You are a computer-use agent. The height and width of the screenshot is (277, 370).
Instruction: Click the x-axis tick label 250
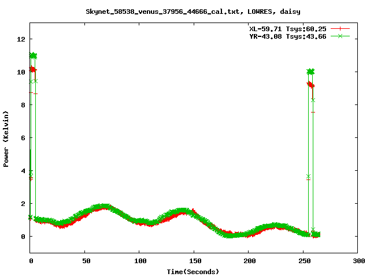(x=305, y=261)
